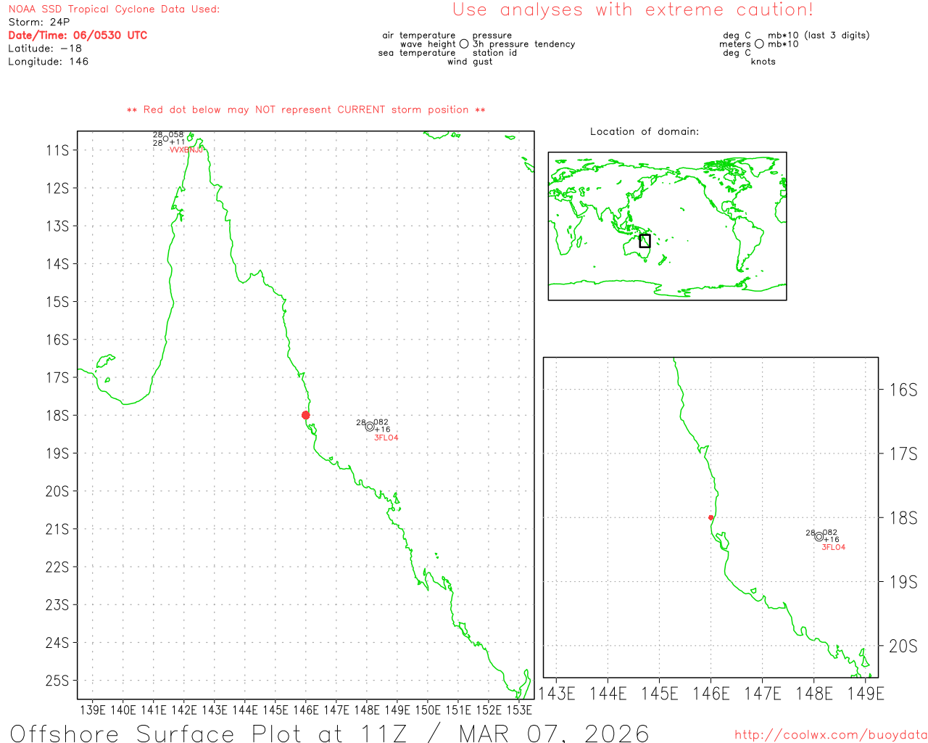Image resolution: width=928 pixels, height=743 pixels.
Task: Click the right units legend circle symbol
Action: pyautogui.click(x=759, y=44)
